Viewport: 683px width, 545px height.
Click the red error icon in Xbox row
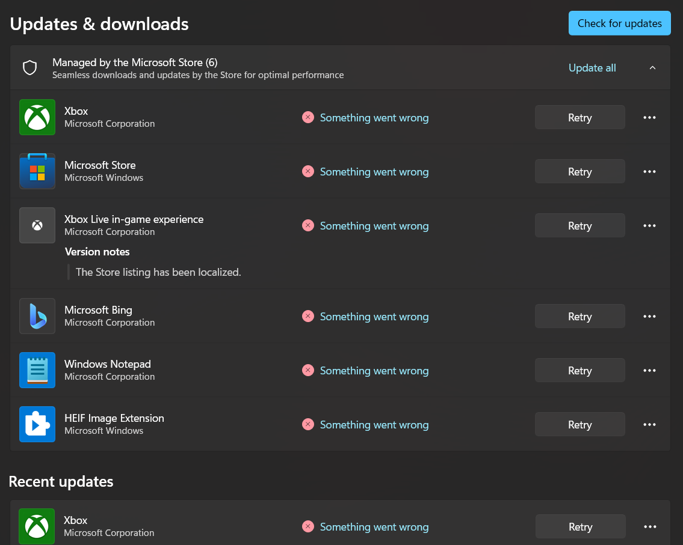click(308, 117)
